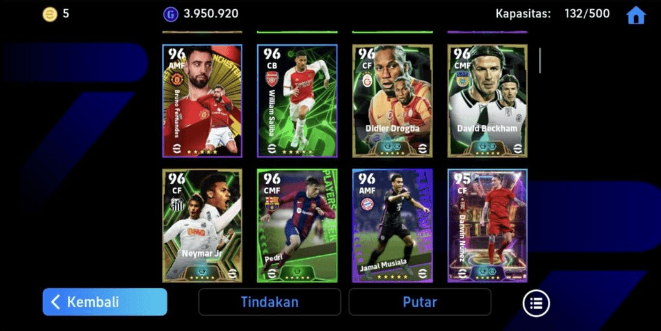
Task: Tap the list menu circle icon
Action: click(x=536, y=303)
